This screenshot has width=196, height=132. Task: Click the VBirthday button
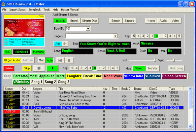[x=21, y=82]
